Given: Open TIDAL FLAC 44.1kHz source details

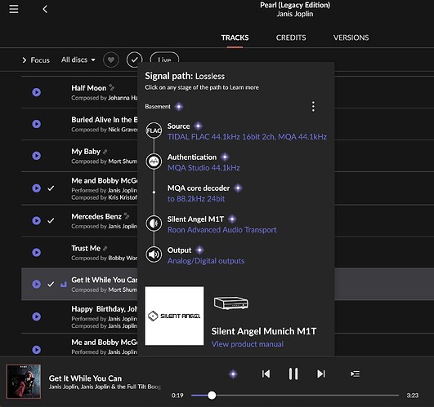Looking at the screenshot, I should coord(247,137).
